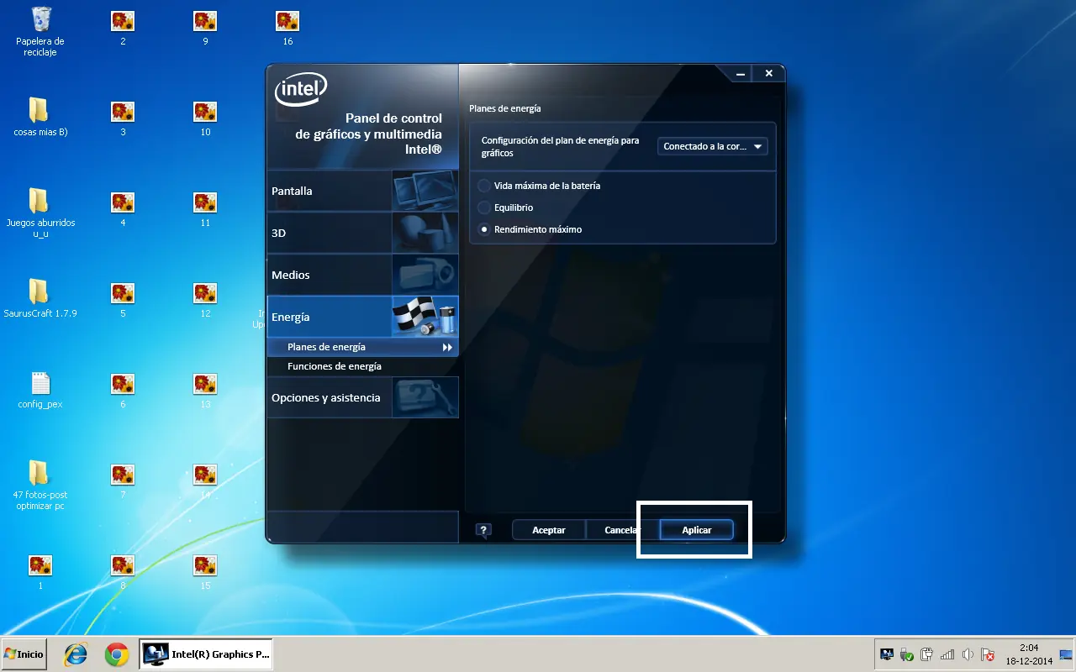This screenshot has height=672, width=1076.
Task: Select the config_pex file icon
Action: pos(40,390)
